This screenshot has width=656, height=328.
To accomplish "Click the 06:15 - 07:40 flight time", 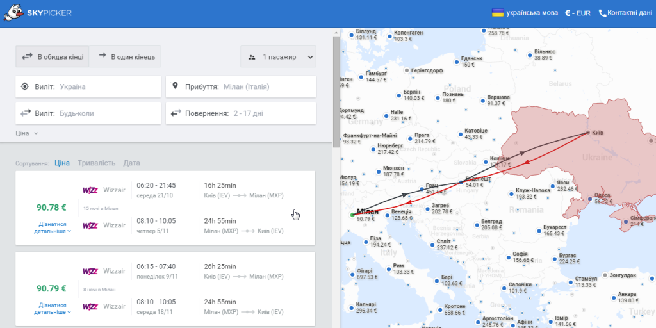I will pos(156,266).
